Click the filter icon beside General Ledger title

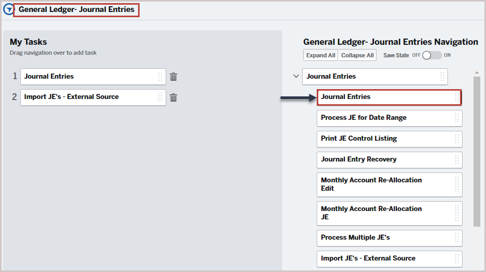tap(8, 9)
